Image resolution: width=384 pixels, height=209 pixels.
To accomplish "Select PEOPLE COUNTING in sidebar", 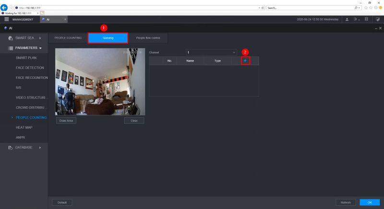I will pos(31,118).
